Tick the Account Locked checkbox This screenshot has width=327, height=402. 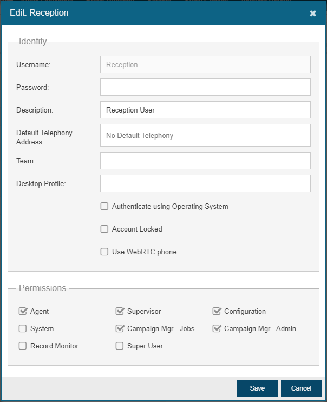[104, 229]
